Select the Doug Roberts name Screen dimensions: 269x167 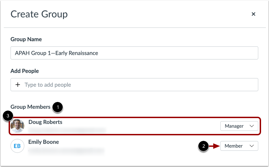coord(45,122)
